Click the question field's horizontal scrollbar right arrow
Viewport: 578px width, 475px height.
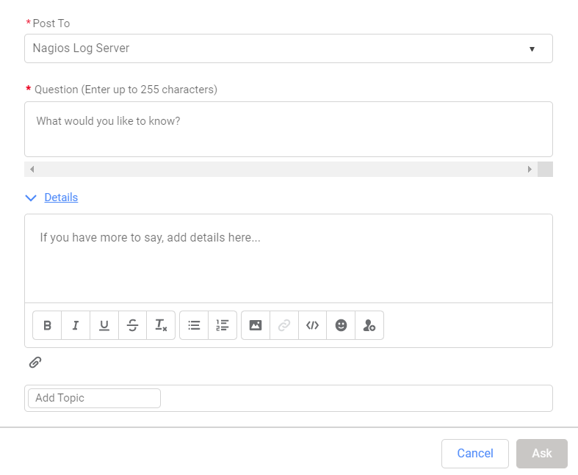click(x=530, y=170)
